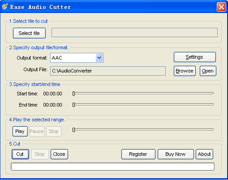Click the Select file button
The height and width of the screenshot is (180, 228).
click(29, 33)
